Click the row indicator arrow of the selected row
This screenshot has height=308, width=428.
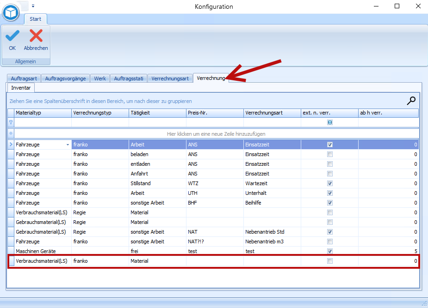coord(11,145)
